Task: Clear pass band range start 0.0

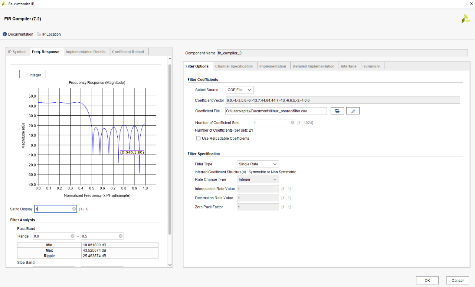Action: pyautogui.click(x=73, y=236)
